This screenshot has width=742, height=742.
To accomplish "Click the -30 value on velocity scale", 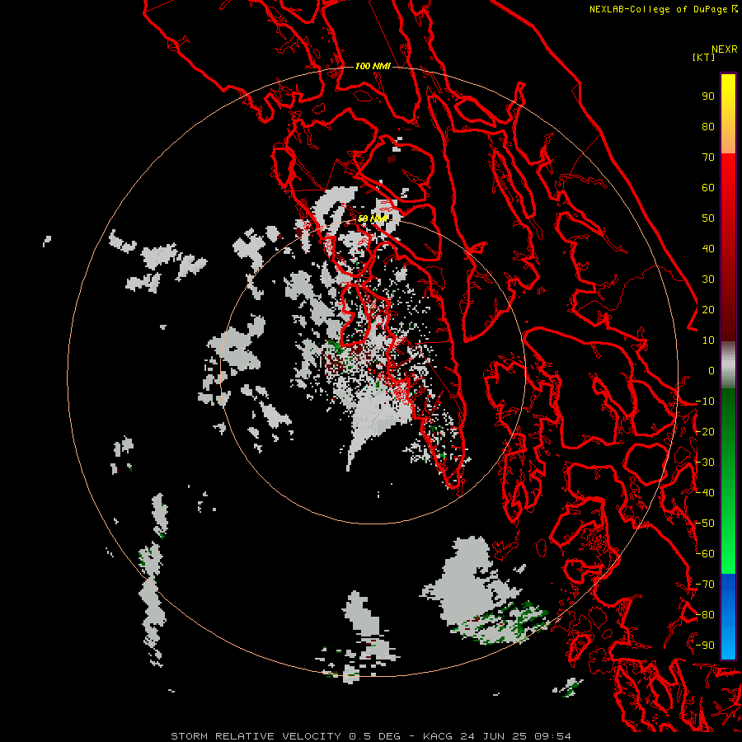I will coord(705,463).
